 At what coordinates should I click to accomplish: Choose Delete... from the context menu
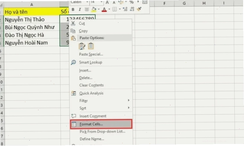101,78
